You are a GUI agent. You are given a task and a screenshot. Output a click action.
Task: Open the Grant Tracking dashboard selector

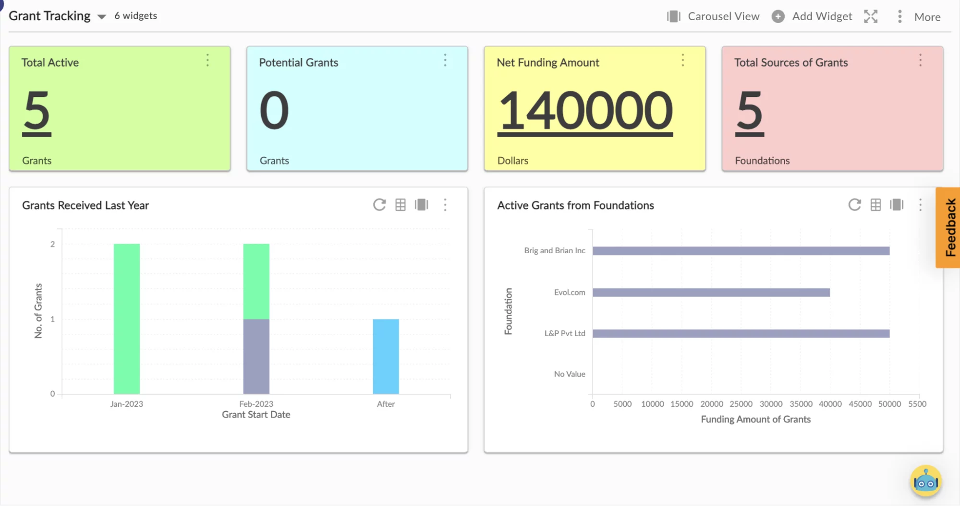tap(101, 16)
